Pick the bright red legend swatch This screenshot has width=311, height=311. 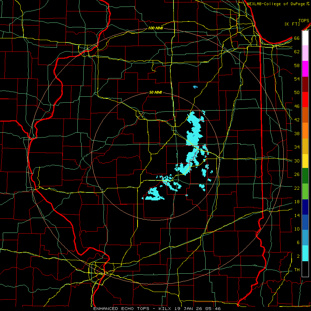[305, 100]
